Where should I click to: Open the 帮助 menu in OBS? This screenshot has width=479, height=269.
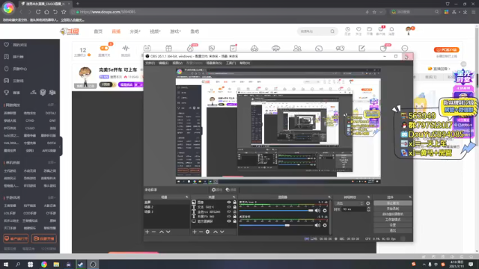[x=245, y=63]
